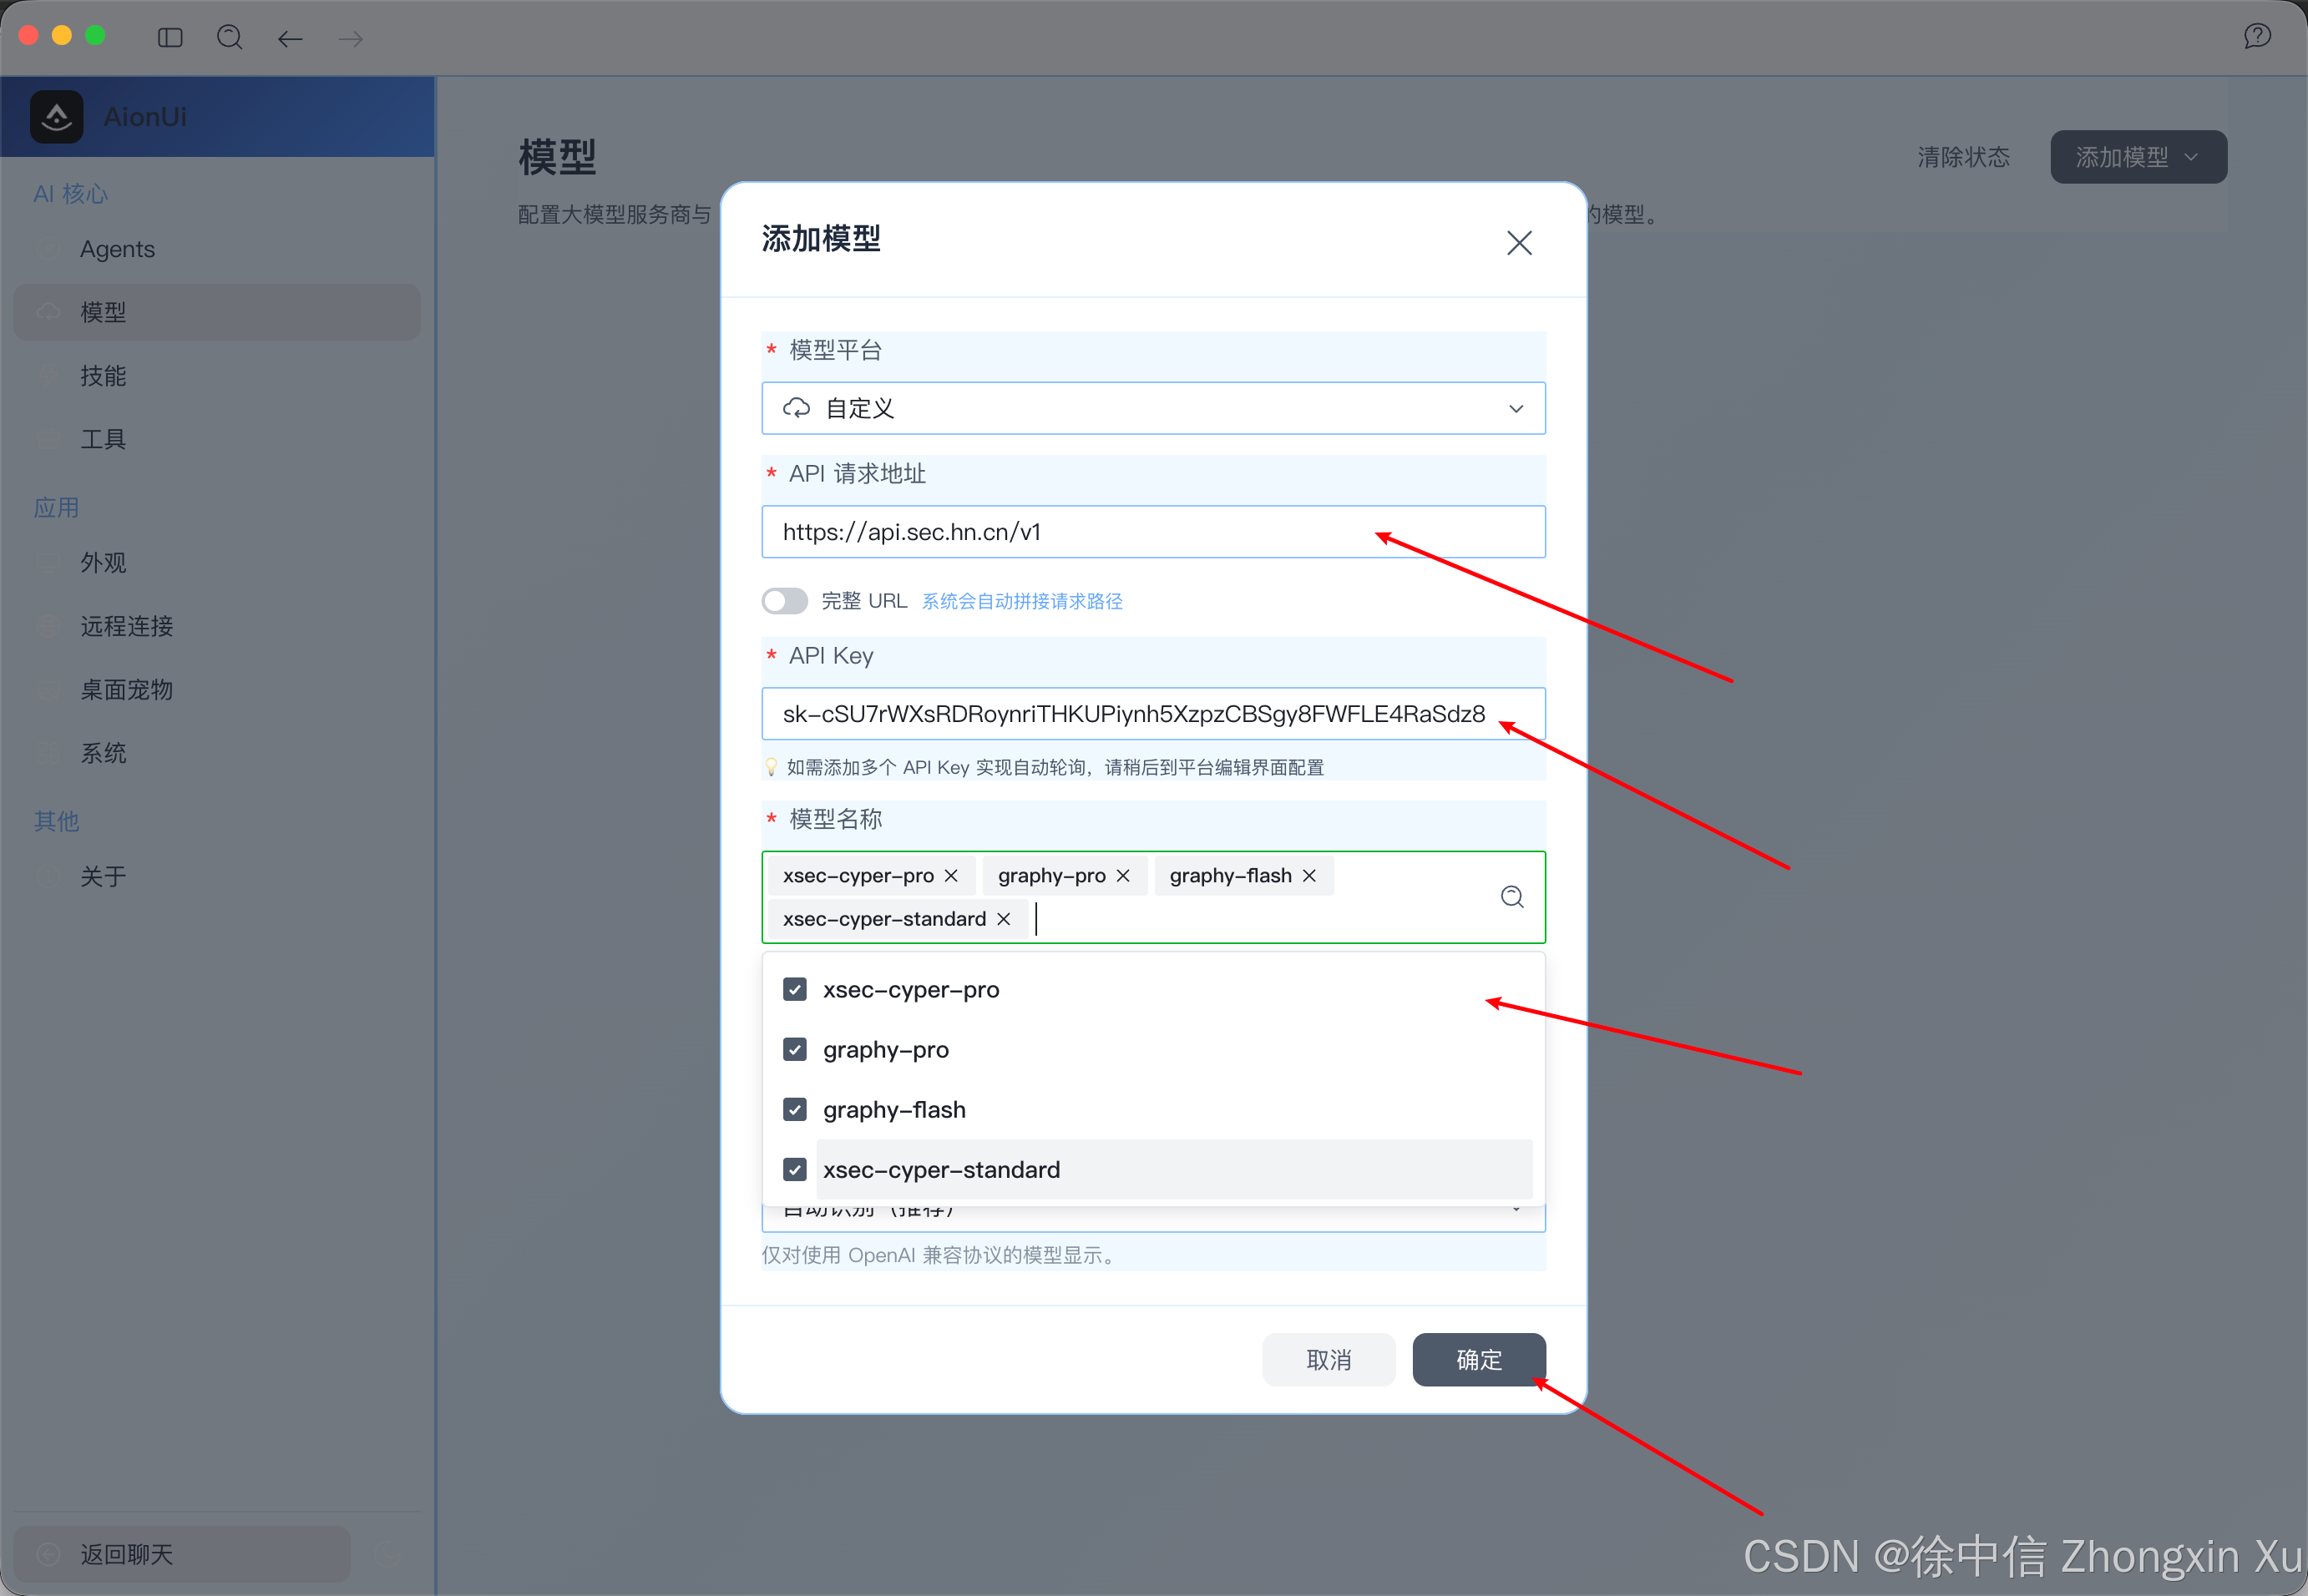This screenshot has height=1596, width=2308.
Task: Open 桌面宠物 in the sidebar
Action: [216, 690]
